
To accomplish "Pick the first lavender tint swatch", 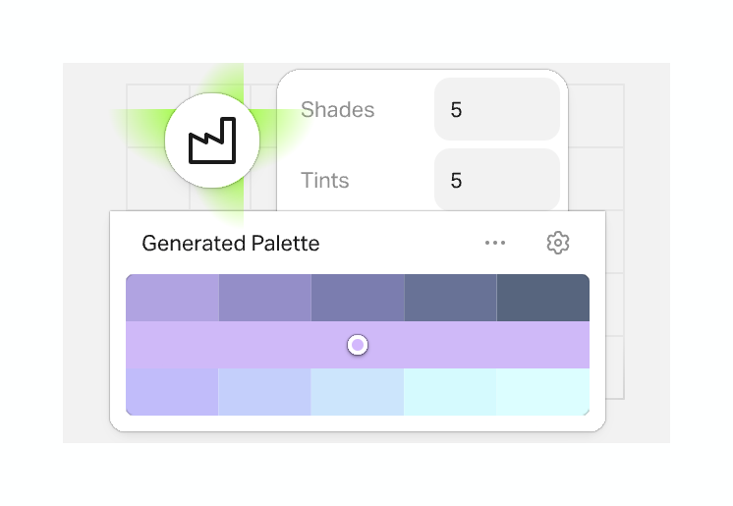I will [172, 391].
